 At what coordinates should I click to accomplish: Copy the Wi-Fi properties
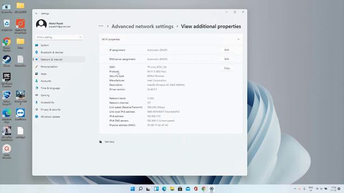coord(227,68)
